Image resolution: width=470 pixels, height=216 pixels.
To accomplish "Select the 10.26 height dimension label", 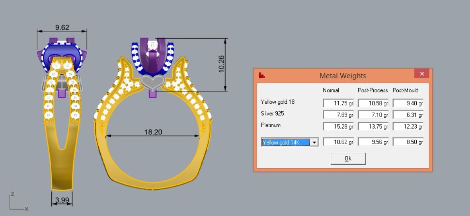I will click(x=221, y=63).
